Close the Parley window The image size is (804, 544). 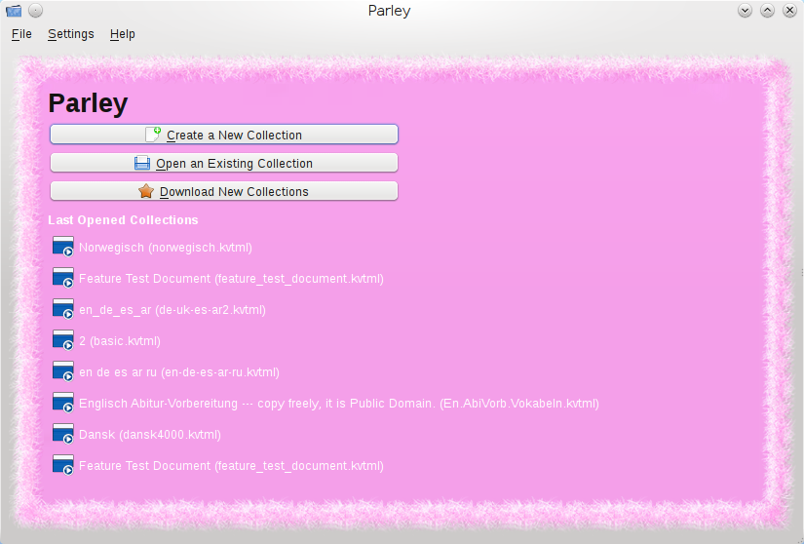tap(789, 11)
